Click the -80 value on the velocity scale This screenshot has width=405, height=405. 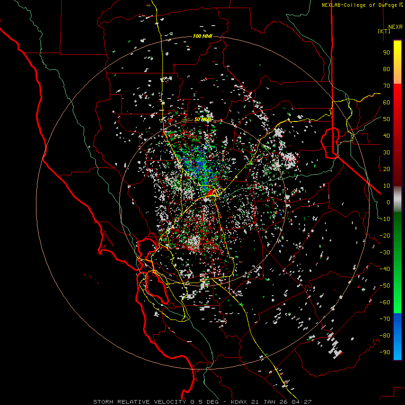click(385, 336)
